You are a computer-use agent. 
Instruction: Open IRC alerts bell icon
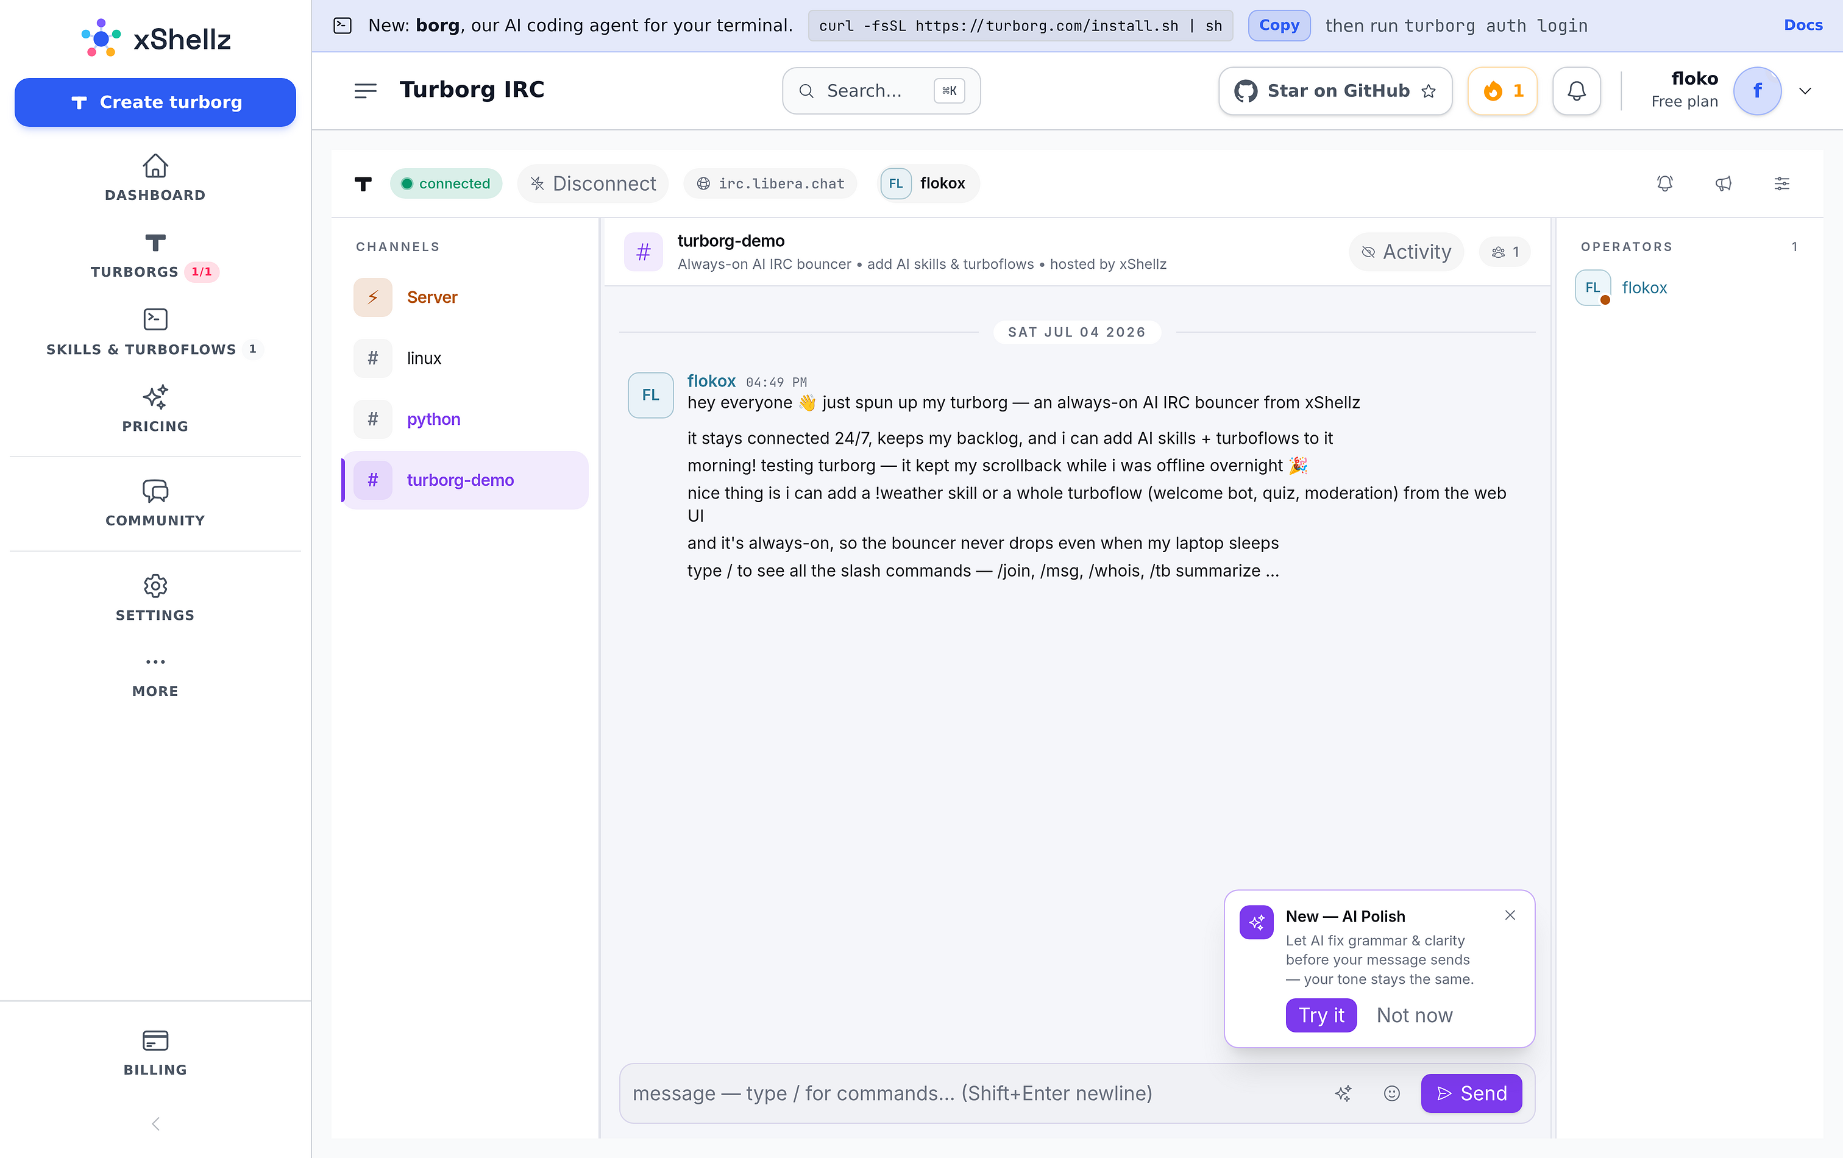pos(1664,183)
